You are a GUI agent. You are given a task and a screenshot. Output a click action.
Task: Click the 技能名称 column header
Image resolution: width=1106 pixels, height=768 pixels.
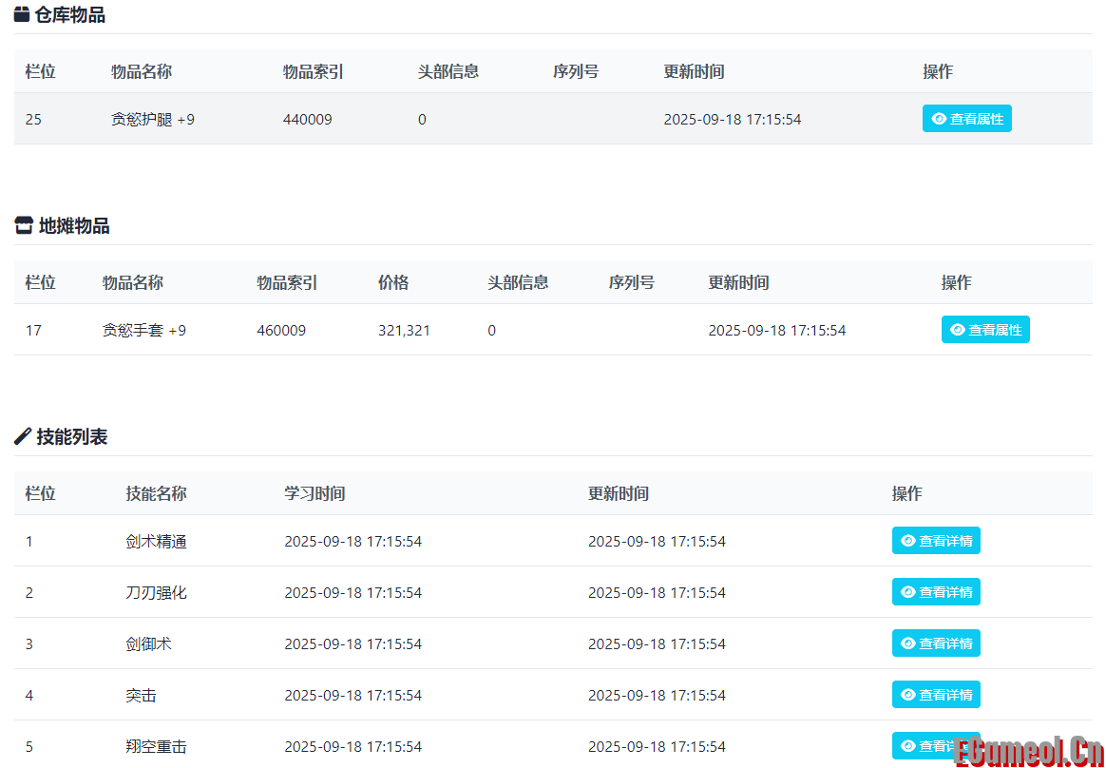[x=156, y=494]
